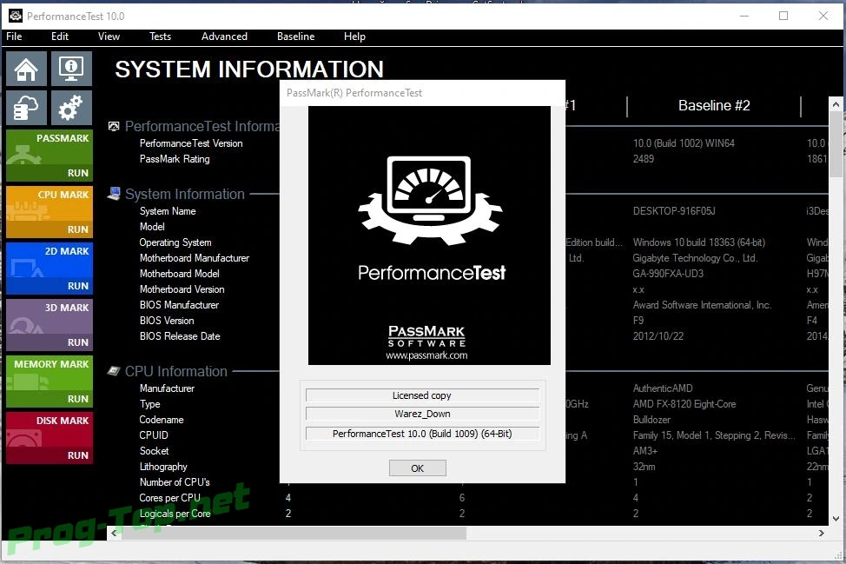Click the AM3+ socket value
Viewport: 846px width, 564px height.
644,451
